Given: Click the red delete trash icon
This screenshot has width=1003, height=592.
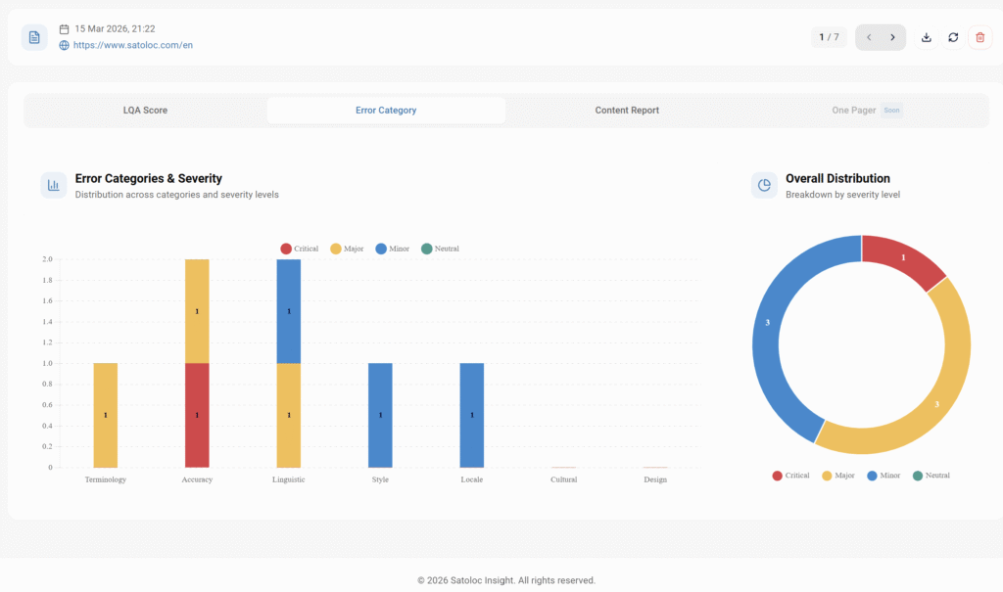Looking at the screenshot, I should [979, 37].
